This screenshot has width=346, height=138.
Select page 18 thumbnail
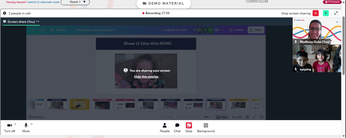[148, 104]
